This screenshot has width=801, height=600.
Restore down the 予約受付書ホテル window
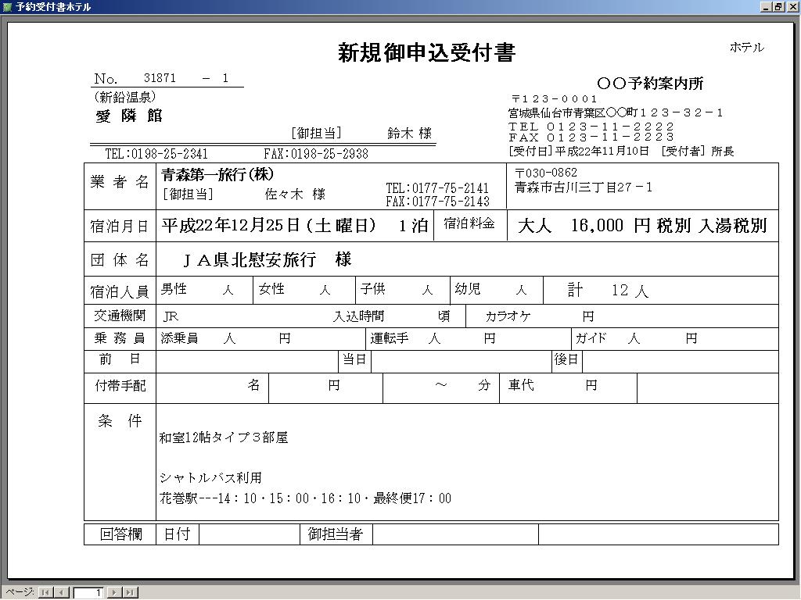[x=778, y=7]
